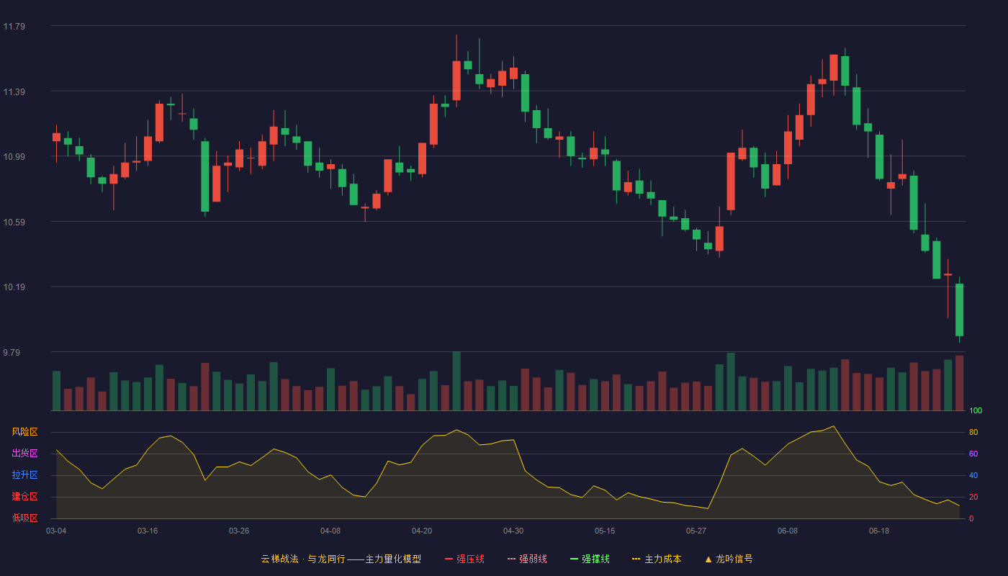Viewport: 1008px width, 576px height.
Task: Toggle the 主力成本 legend series
Action: point(657,559)
